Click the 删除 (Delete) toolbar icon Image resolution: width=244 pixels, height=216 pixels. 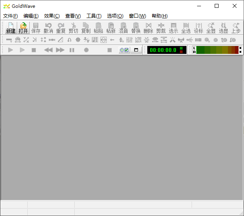tap(148, 28)
